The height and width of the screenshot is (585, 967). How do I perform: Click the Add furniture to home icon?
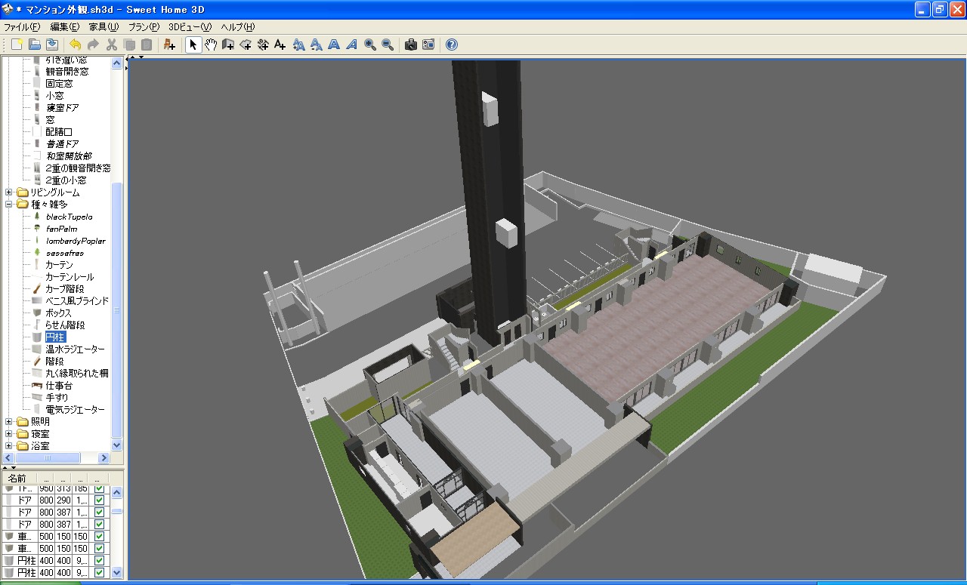click(x=169, y=45)
